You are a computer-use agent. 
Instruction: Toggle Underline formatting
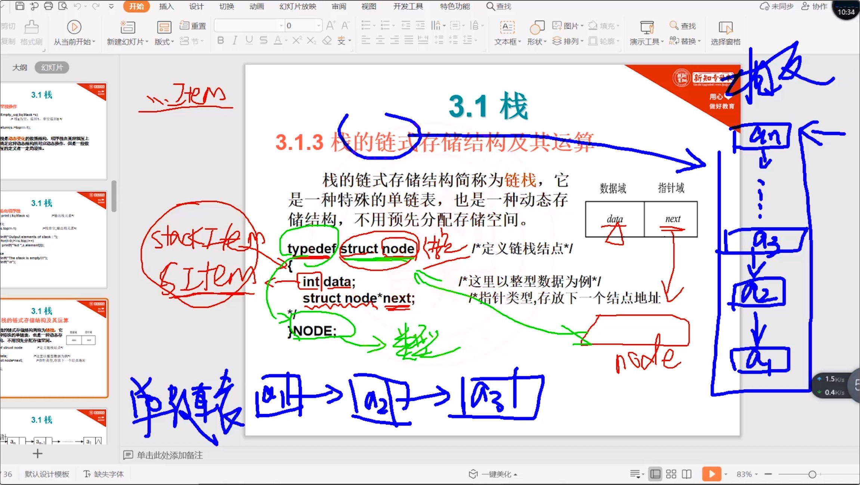(x=249, y=40)
